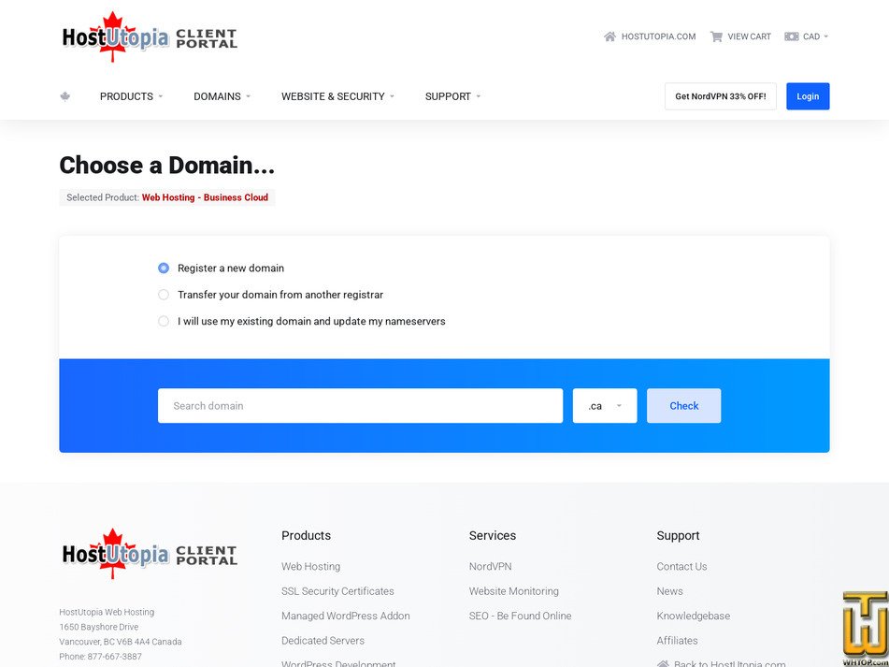The height and width of the screenshot is (667, 889).
Task: Click Get NordVPN 33% OFF button
Action: [x=720, y=96]
